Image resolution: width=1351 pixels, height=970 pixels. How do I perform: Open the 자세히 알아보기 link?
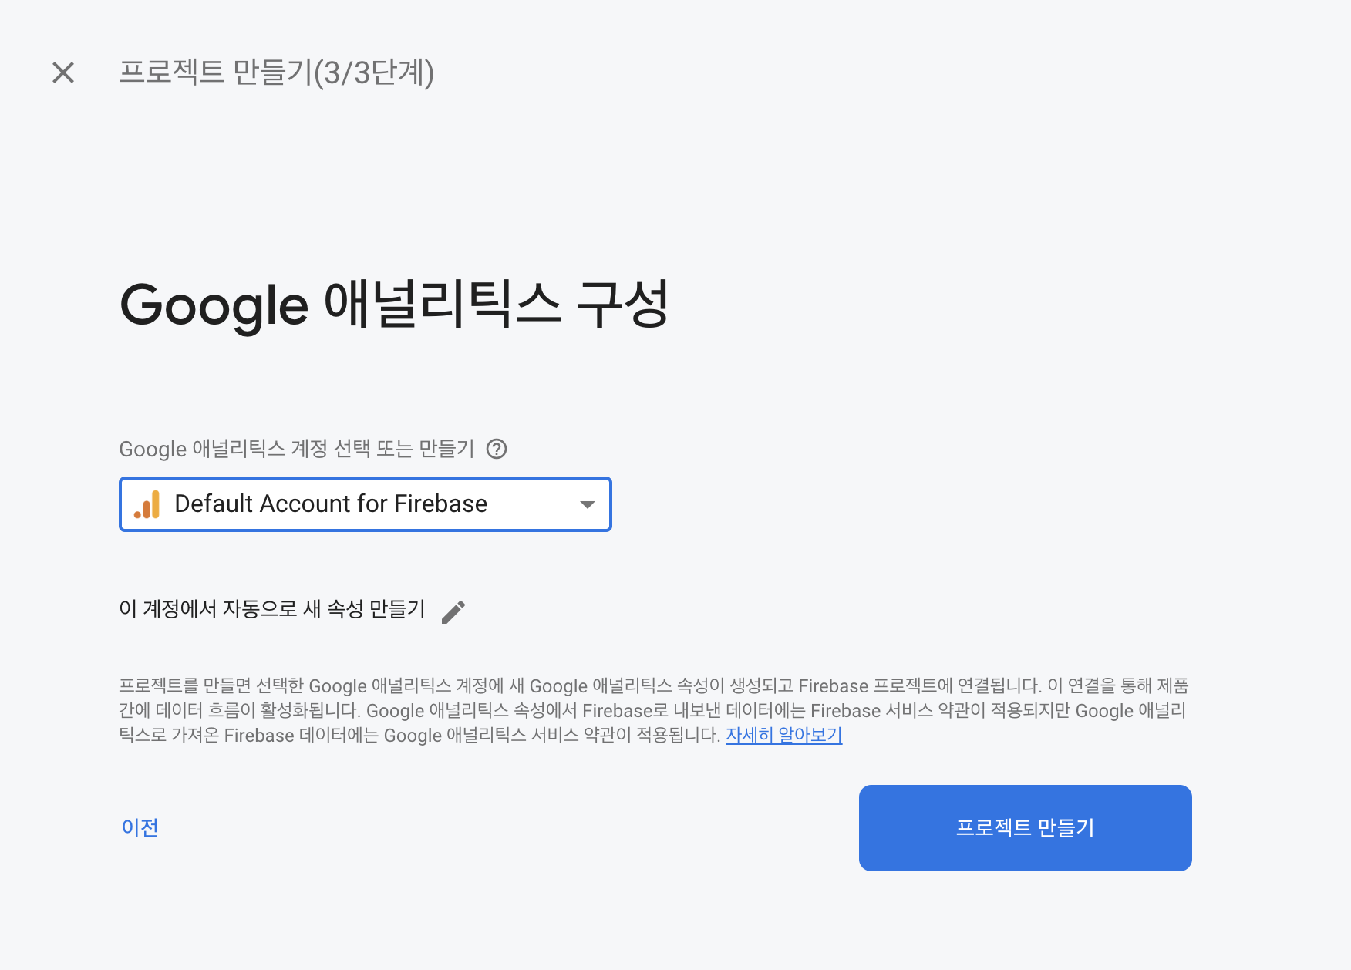coord(783,735)
